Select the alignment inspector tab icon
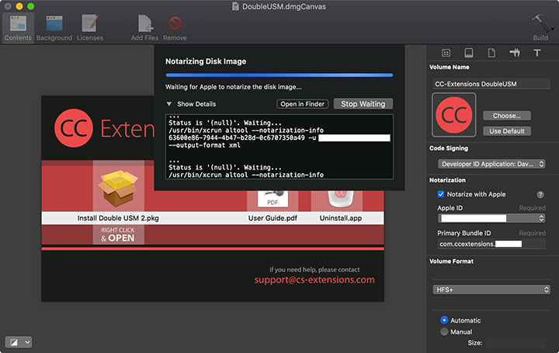 click(x=515, y=53)
